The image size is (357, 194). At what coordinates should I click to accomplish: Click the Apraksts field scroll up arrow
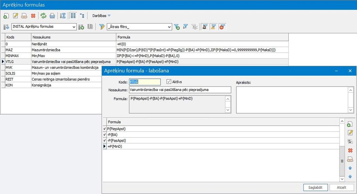click(x=351, y=90)
